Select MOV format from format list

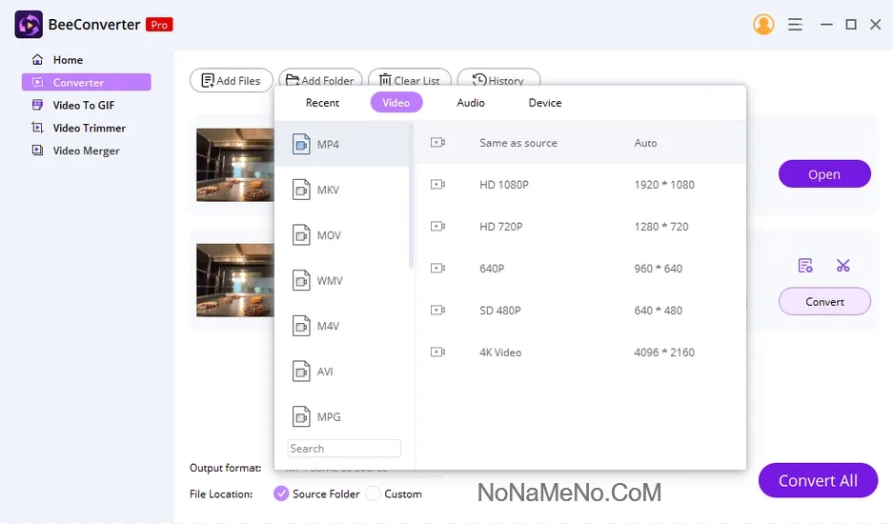point(328,235)
